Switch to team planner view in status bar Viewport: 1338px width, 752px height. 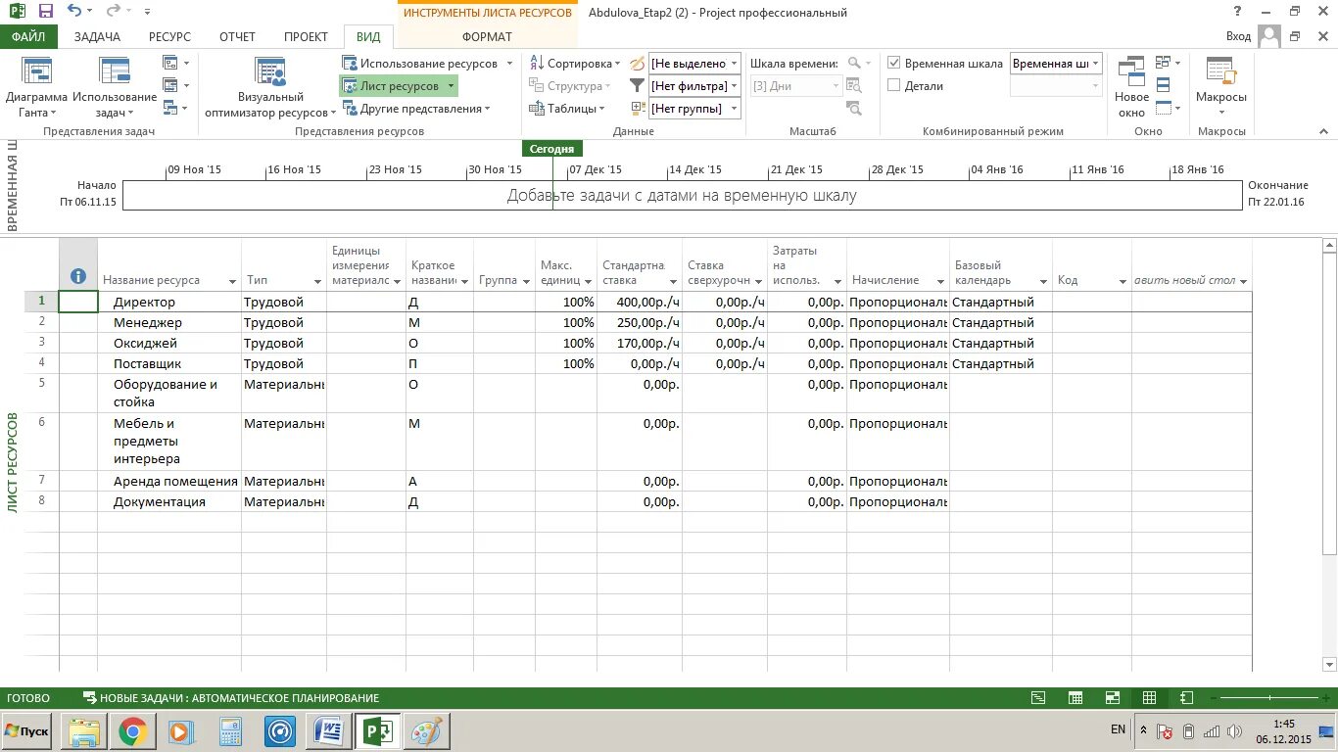[1113, 698]
